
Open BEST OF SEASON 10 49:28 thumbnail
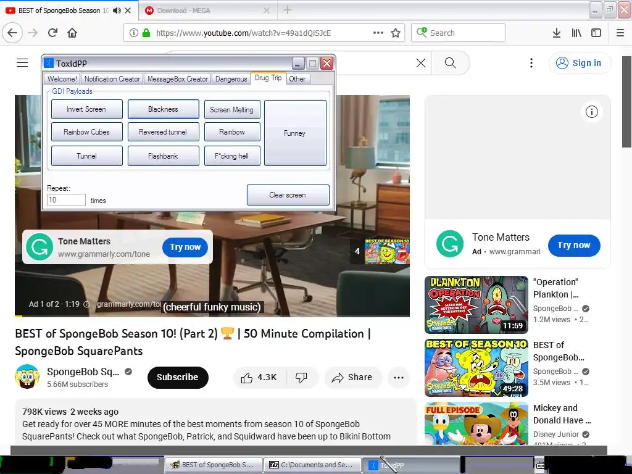point(476,368)
